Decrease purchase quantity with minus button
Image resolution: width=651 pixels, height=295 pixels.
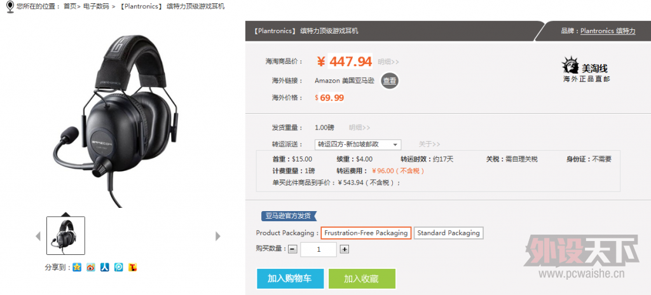(292, 249)
